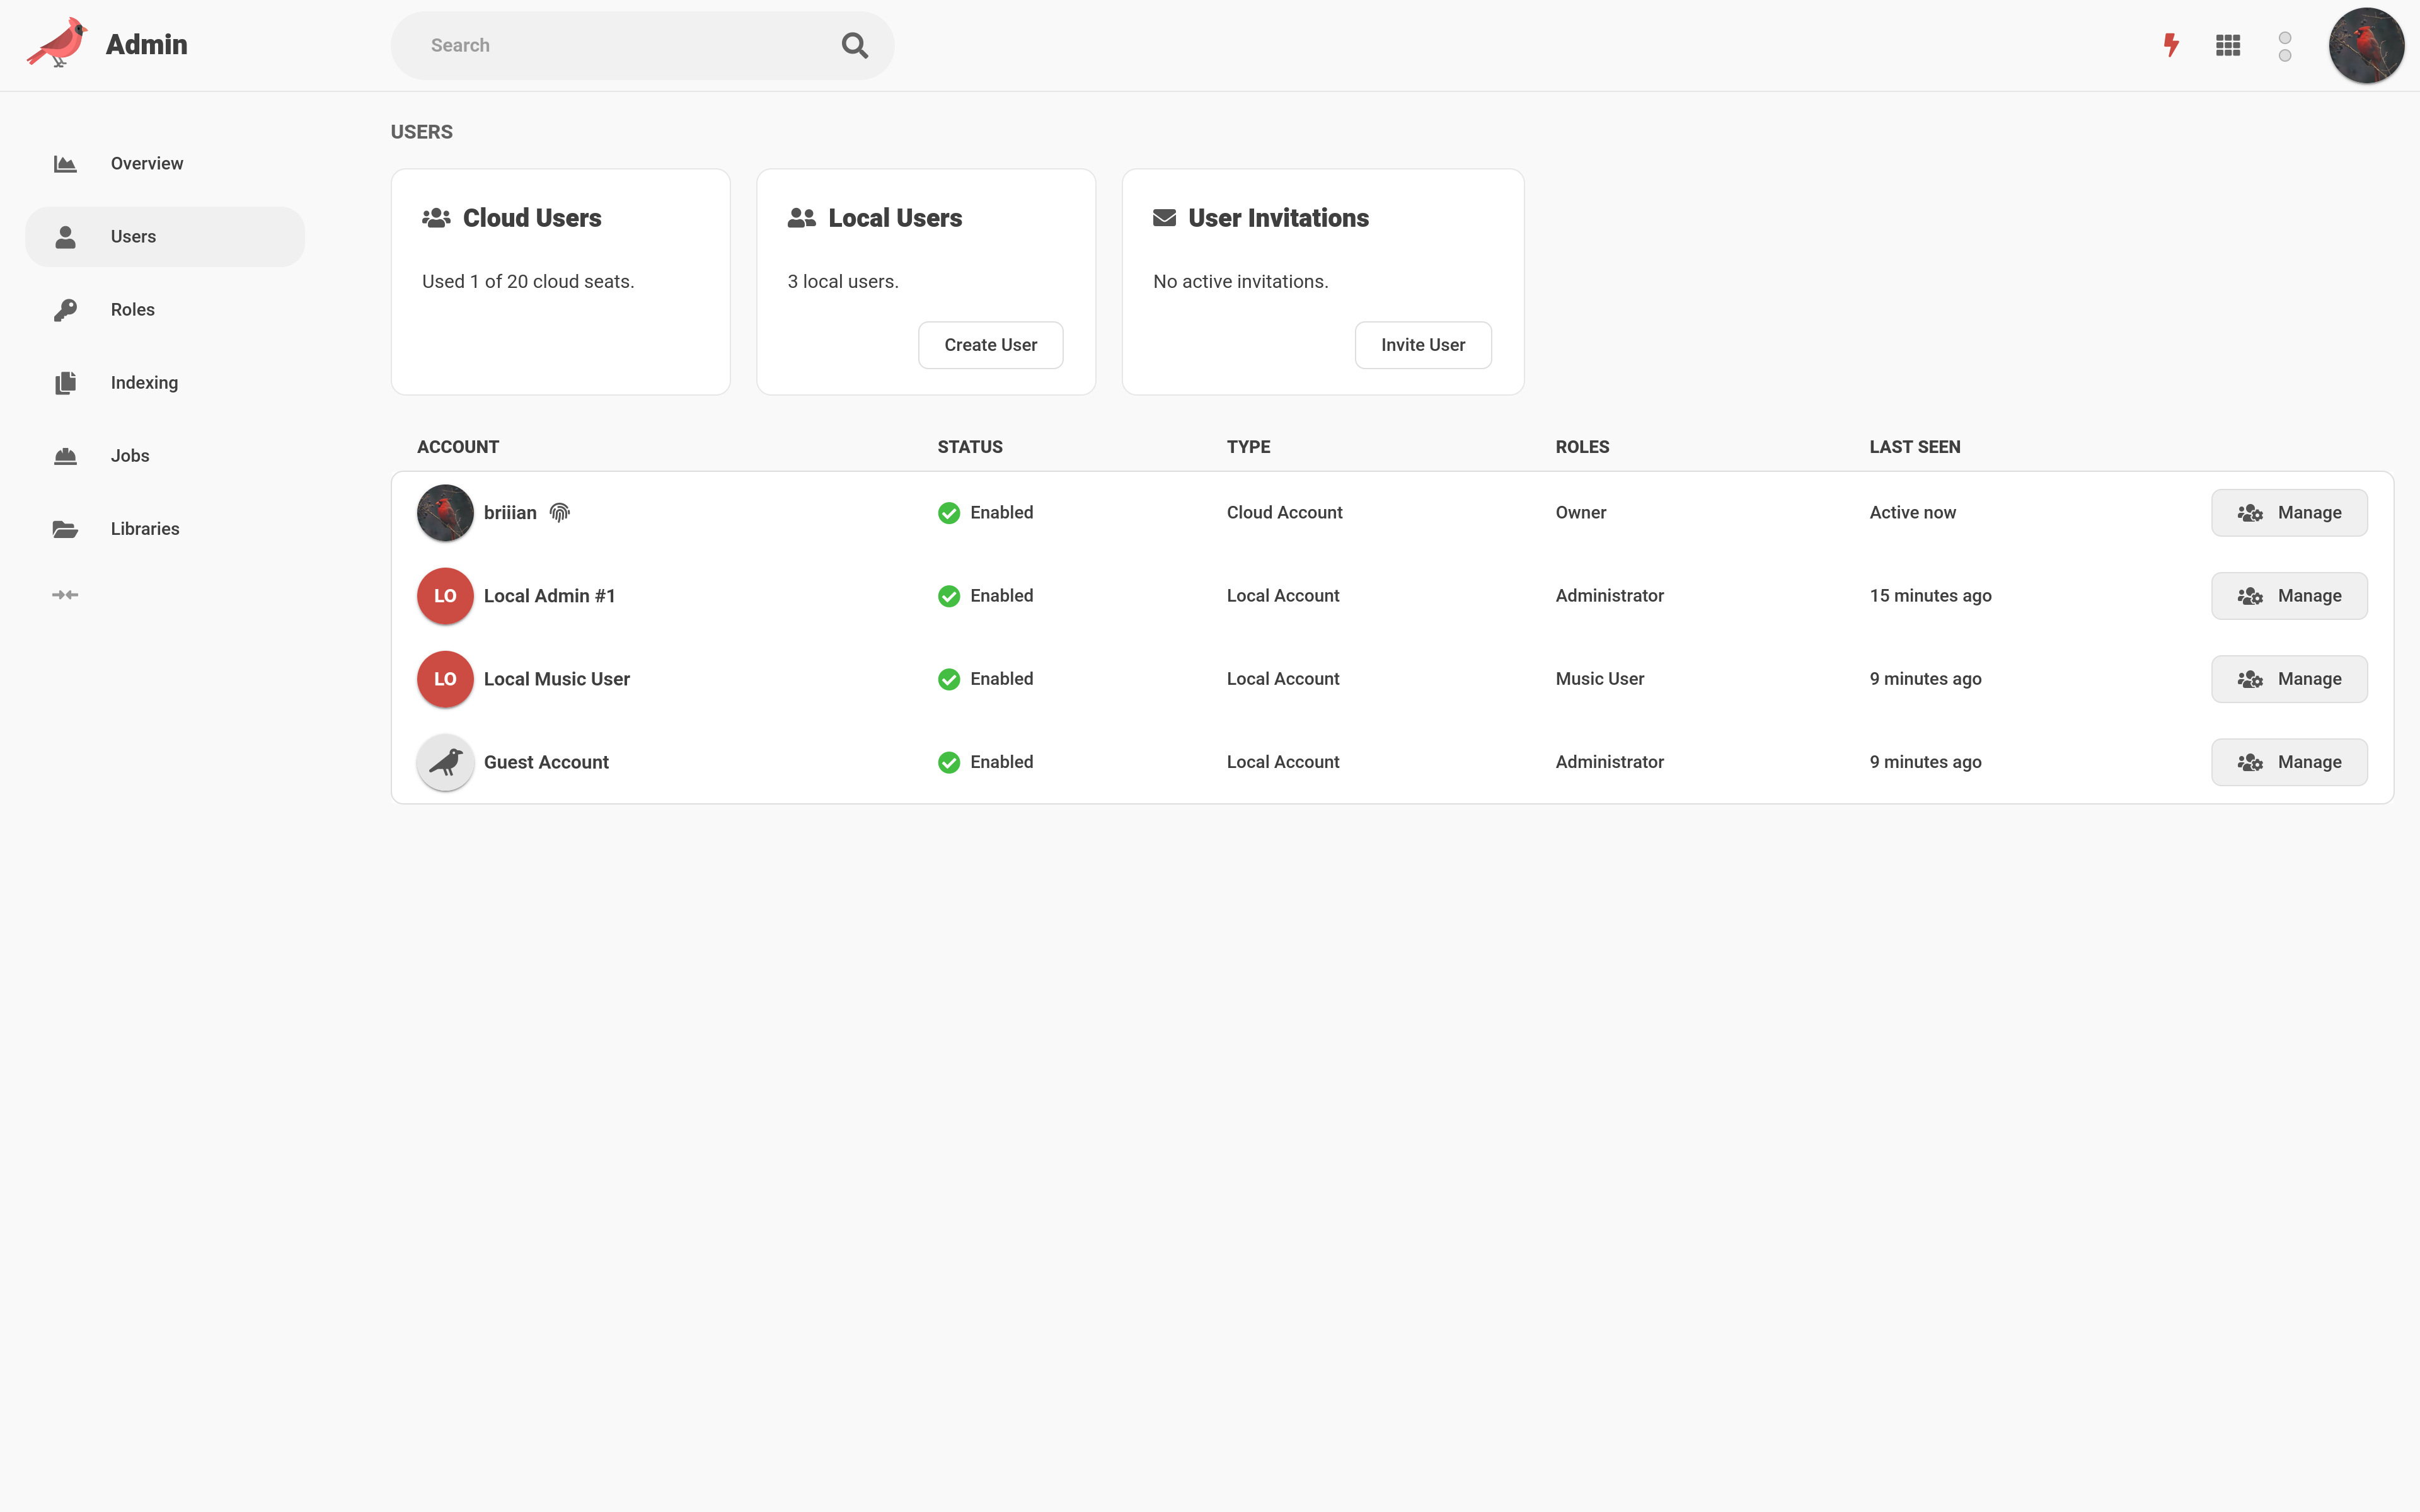Screen dimensions: 2420x1512
Task: Open the Roles section in the sidebar
Action: 132,310
